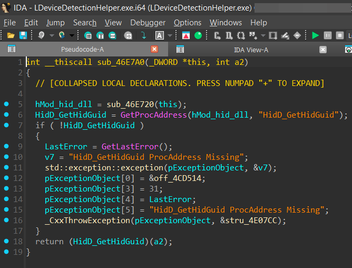Switch to the IDA View-A tab

pos(251,50)
